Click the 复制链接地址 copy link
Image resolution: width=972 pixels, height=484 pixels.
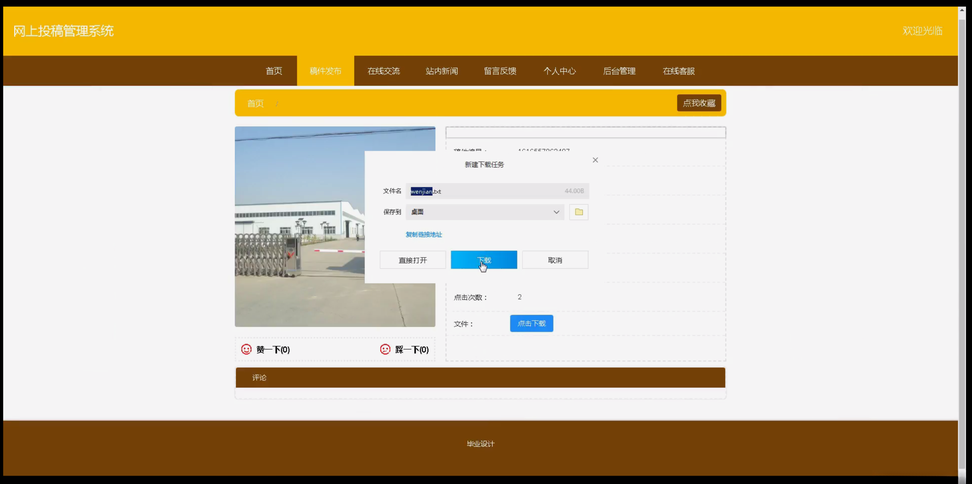(424, 234)
